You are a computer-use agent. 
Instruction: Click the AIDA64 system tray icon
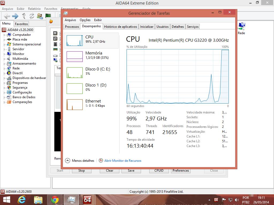[x=216, y=200]
